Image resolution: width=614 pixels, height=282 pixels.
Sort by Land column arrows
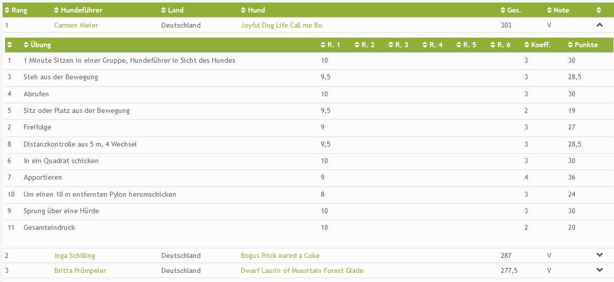163,10
